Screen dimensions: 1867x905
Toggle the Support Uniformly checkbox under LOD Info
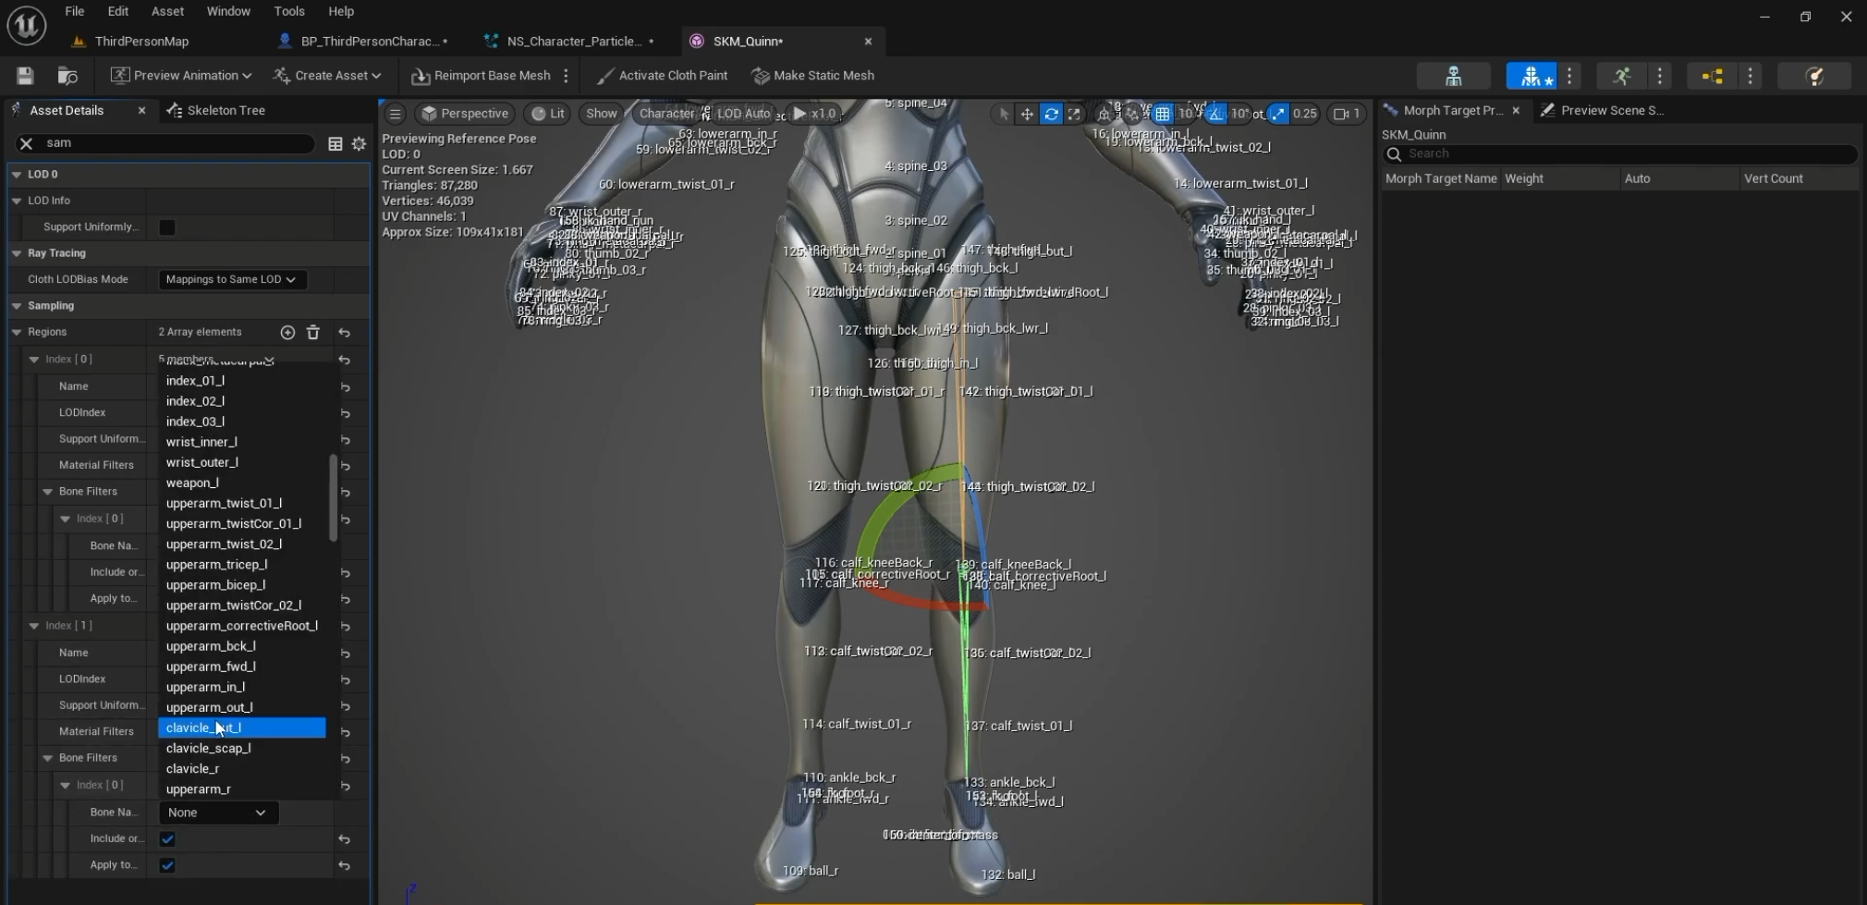(167, 227)
